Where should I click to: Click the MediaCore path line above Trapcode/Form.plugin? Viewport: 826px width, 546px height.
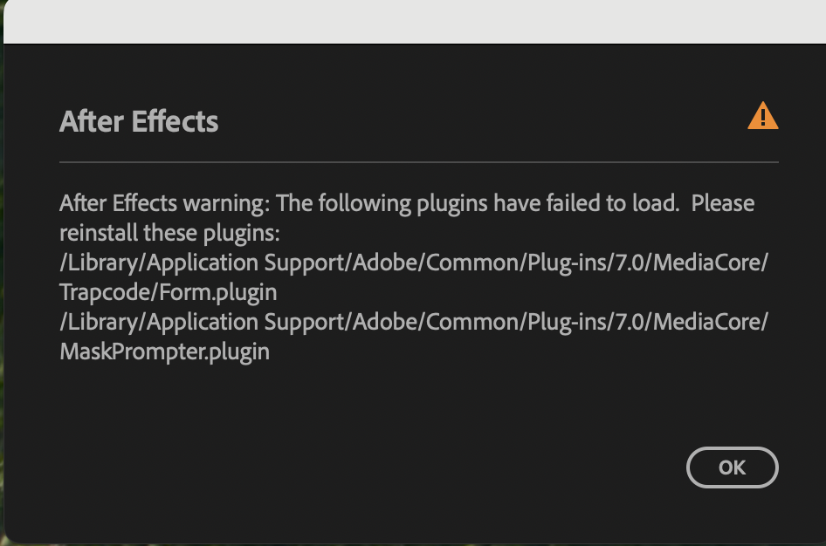[414, 263]
